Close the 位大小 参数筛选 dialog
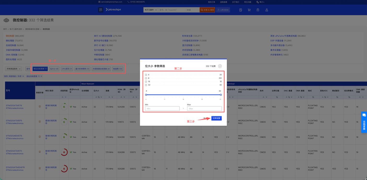Viewport: 367px width, 180px height. 220,66
